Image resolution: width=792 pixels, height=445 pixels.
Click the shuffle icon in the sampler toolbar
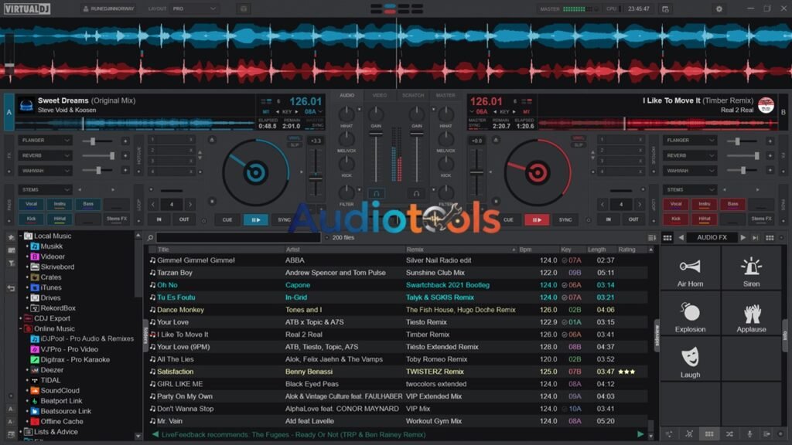coord(729,433)
